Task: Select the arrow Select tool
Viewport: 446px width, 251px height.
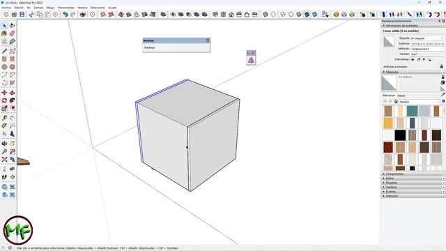Action: (4, 26)
